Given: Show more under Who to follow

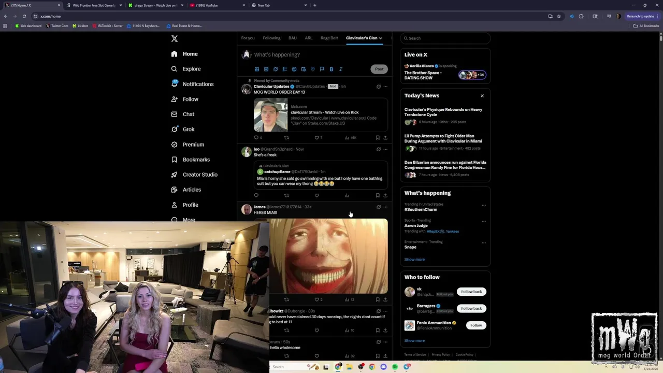Looking at the screenshot, I should point(414,340).
